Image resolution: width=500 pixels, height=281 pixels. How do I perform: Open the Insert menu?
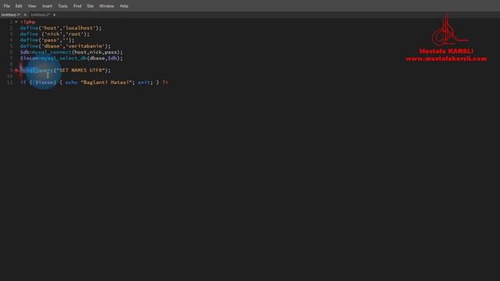tap(47, 6)
